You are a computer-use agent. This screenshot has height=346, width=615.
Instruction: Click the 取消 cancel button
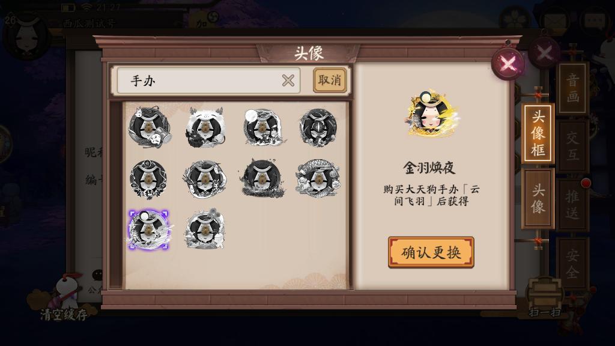[330, 80]
